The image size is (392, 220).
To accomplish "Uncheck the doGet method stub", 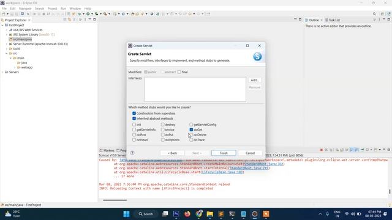I will pos(191,130).
